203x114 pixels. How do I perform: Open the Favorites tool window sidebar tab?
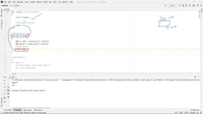click(x=1, y=102)
